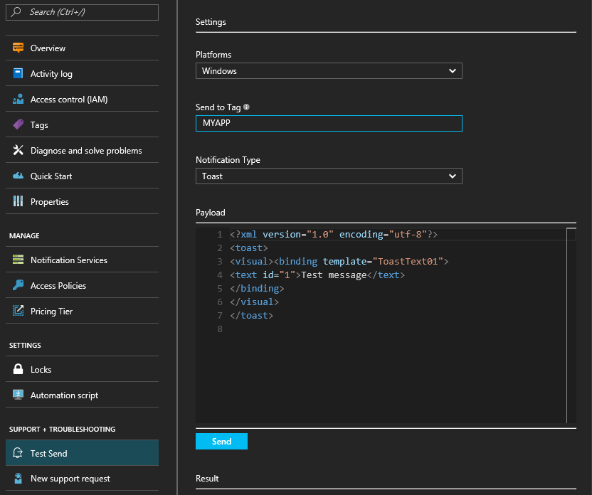Click the Send to Tag info icon
The width and height of the screenshot is (592, 495).
[246, 107]
